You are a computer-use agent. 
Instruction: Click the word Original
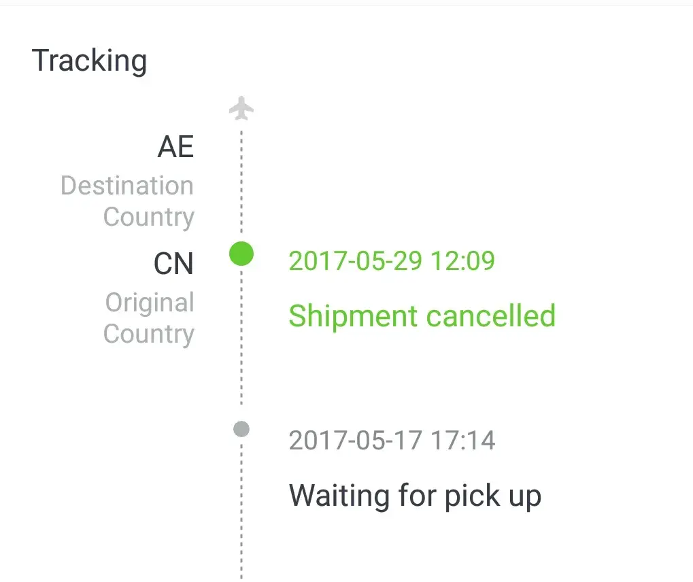150,303
